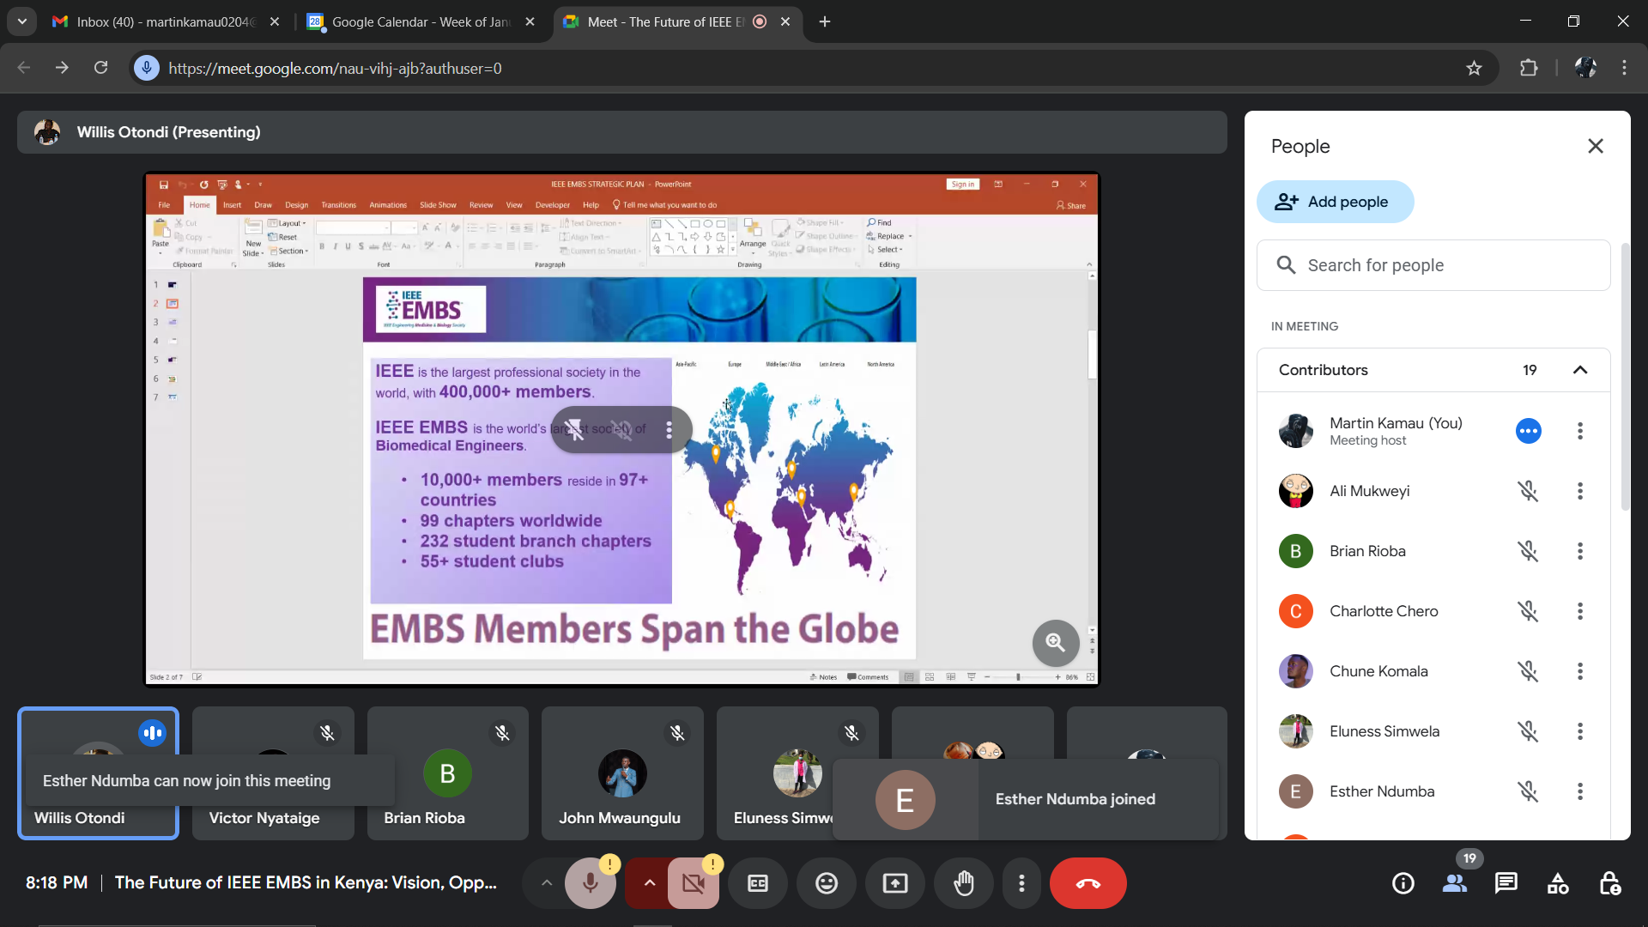Open more options in the call bar

click(x=1021, y=883)
